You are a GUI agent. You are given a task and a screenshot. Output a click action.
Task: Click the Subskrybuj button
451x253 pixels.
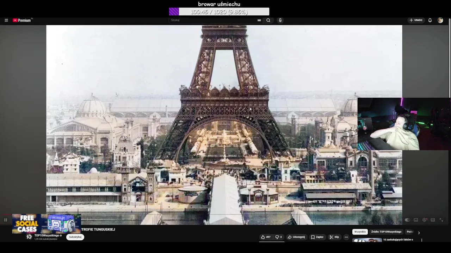75,237
